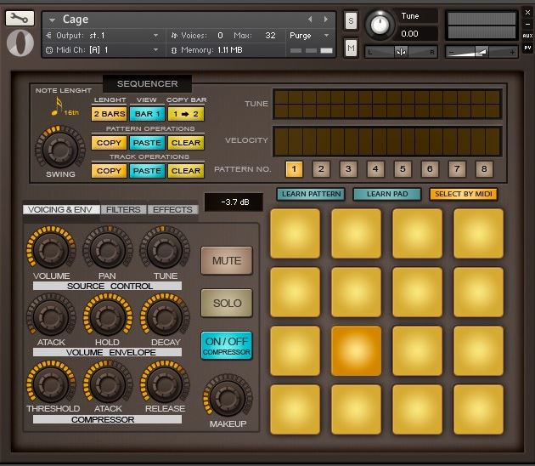Click the Kontakt Mute M icon
The height and width of the screenshot is (466, 535).
click(x=351, y=48)
